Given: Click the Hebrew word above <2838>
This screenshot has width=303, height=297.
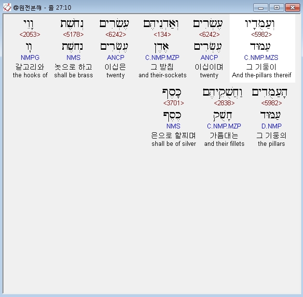Looking at the screenshot, I should click(223, 92).
